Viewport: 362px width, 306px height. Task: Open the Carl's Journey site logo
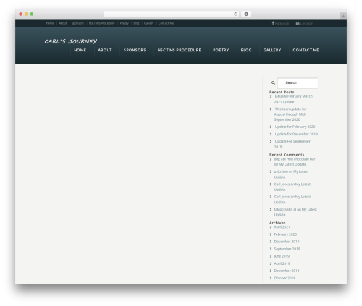click(x=71, y=41)
